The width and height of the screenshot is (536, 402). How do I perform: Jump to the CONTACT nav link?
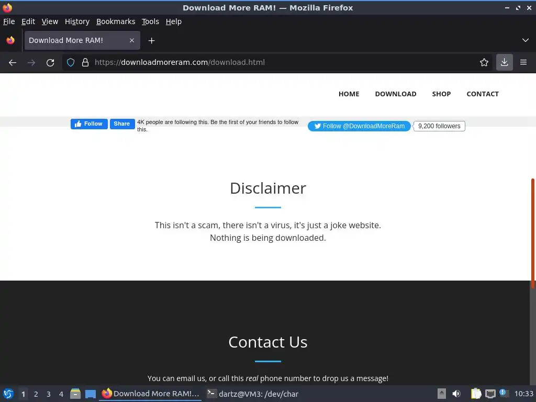pyautogui.click(x=482, y=94)
